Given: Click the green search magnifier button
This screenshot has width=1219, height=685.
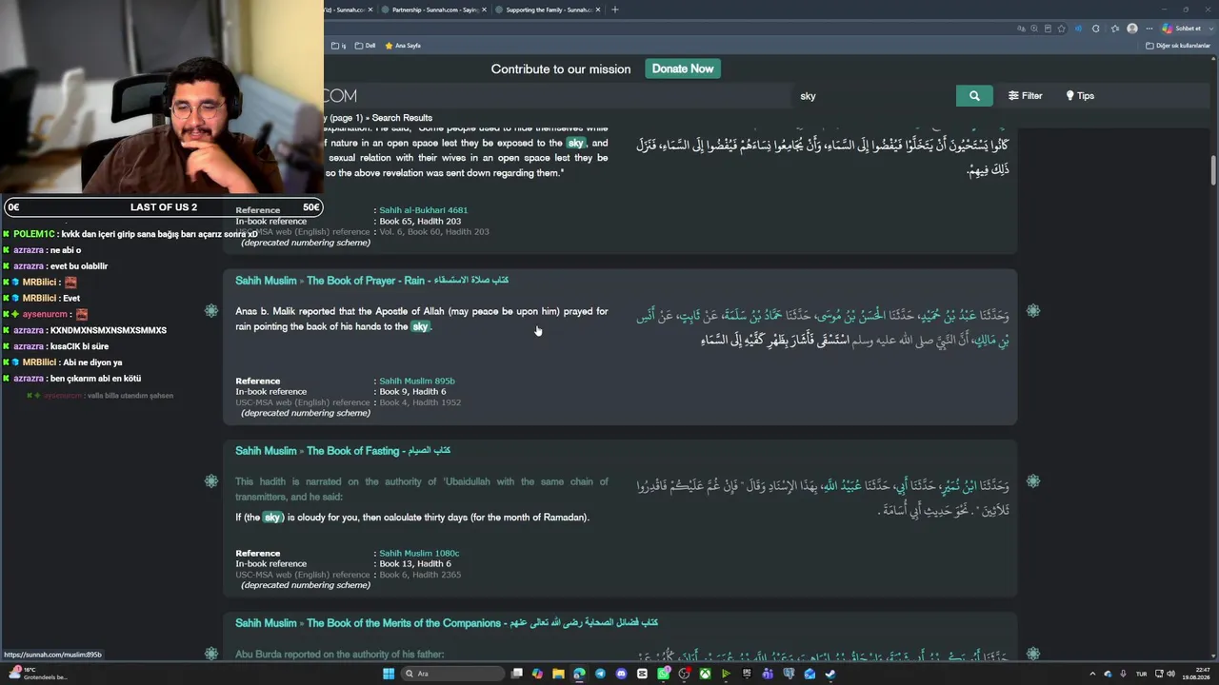Looking at the screenshot, I should point(974,95).
